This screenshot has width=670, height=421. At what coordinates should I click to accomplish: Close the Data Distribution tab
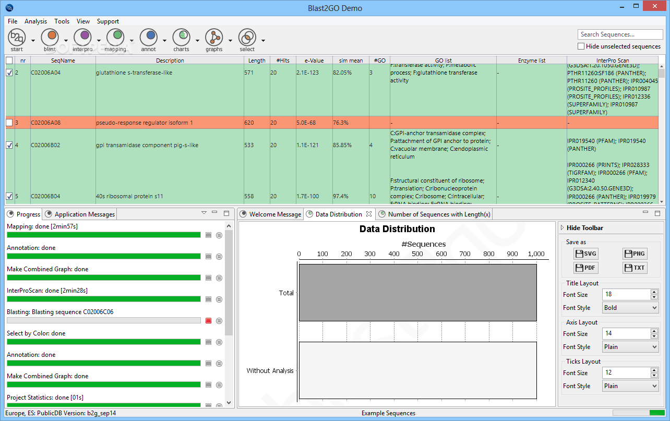pos(368,214)
